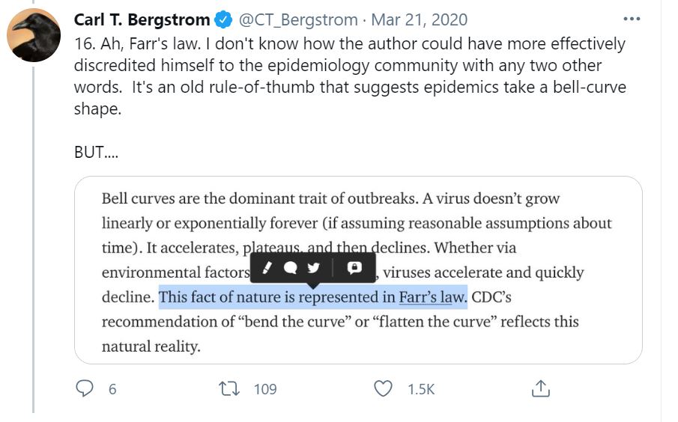
Task: Like the tweet with the heart icon
Action: click(x=384, y=388)
